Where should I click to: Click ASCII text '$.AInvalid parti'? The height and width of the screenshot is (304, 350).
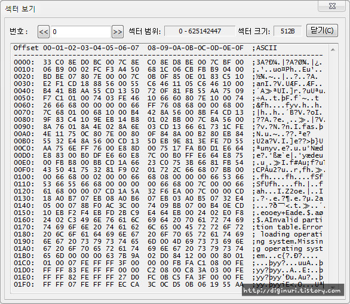tap(289, 220)
